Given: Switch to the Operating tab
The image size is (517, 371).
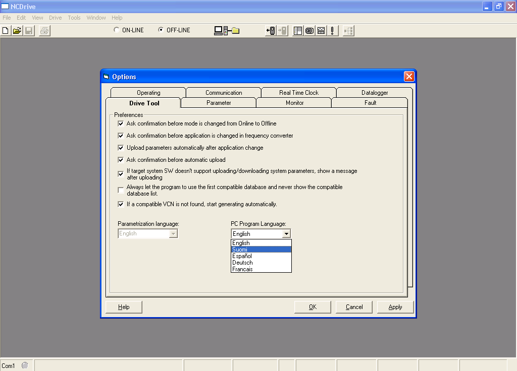Looking at the screenshot, I should (148, 93).
